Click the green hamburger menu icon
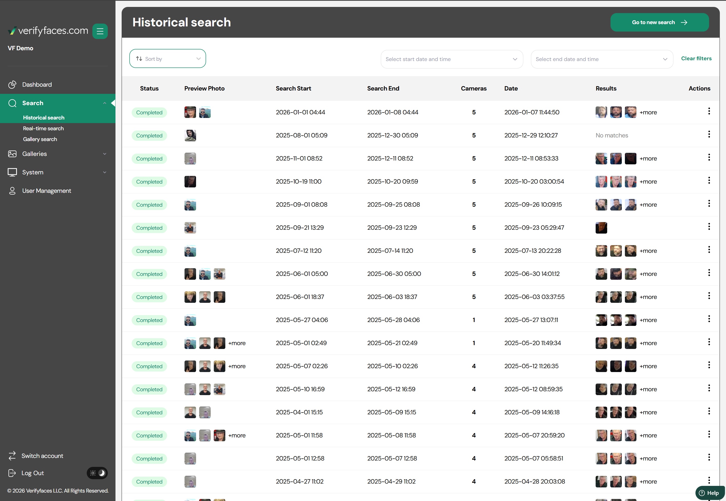Screen dimensions: 726x501 pyautogui.click(x=100, y=31)
